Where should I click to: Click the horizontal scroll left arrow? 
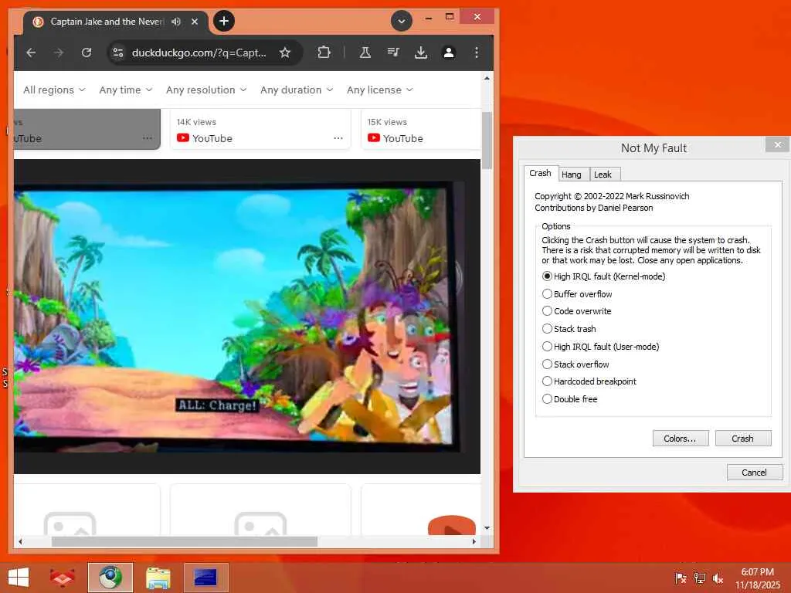[x=20, y=541]
